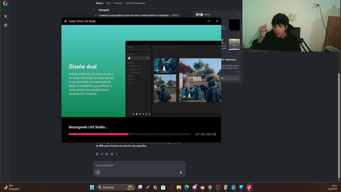Open the Coincidencias visuales tab
341x192 pixels.
point(135,3)
